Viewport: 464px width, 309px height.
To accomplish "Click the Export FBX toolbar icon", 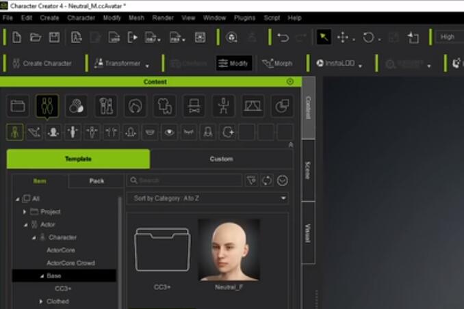I will click(175, 38).
